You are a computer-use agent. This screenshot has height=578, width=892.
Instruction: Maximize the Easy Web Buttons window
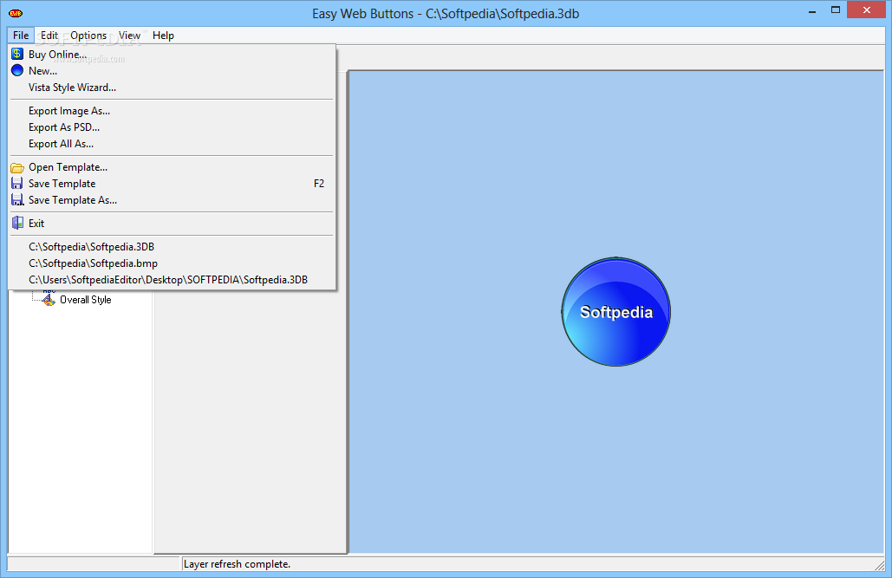click(x=835, y=10)
